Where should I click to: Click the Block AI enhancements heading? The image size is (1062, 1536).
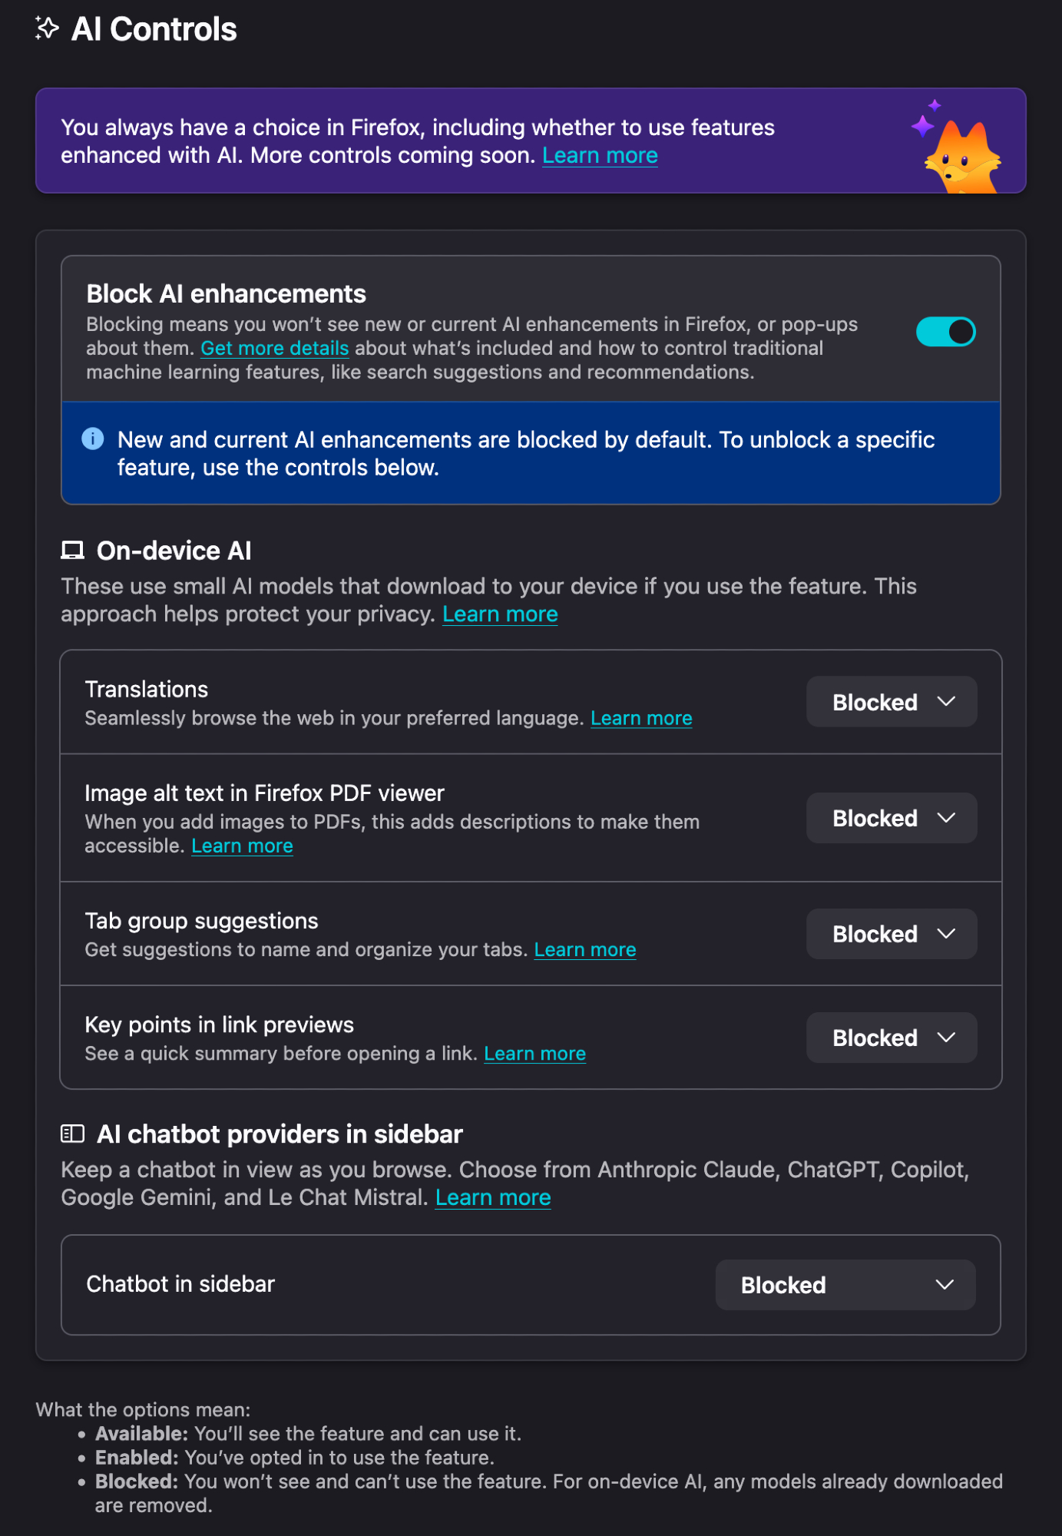[226, 293]
